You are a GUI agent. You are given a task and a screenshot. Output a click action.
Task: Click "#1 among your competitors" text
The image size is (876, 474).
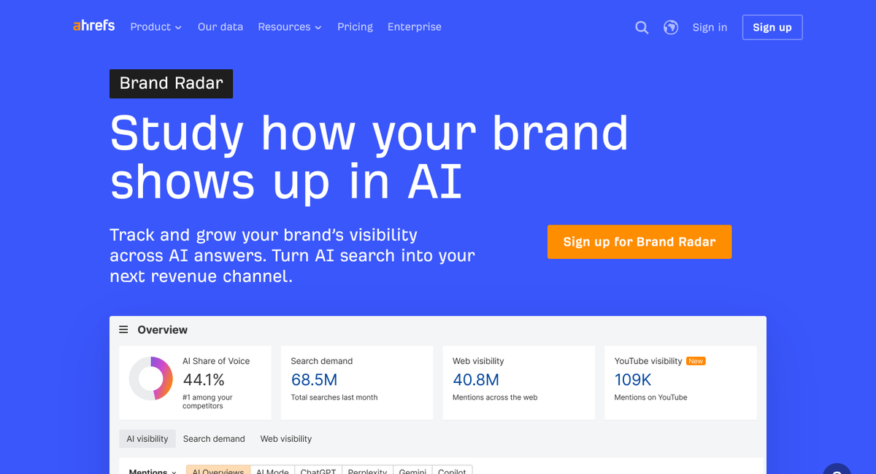click(x=207, y=402)
